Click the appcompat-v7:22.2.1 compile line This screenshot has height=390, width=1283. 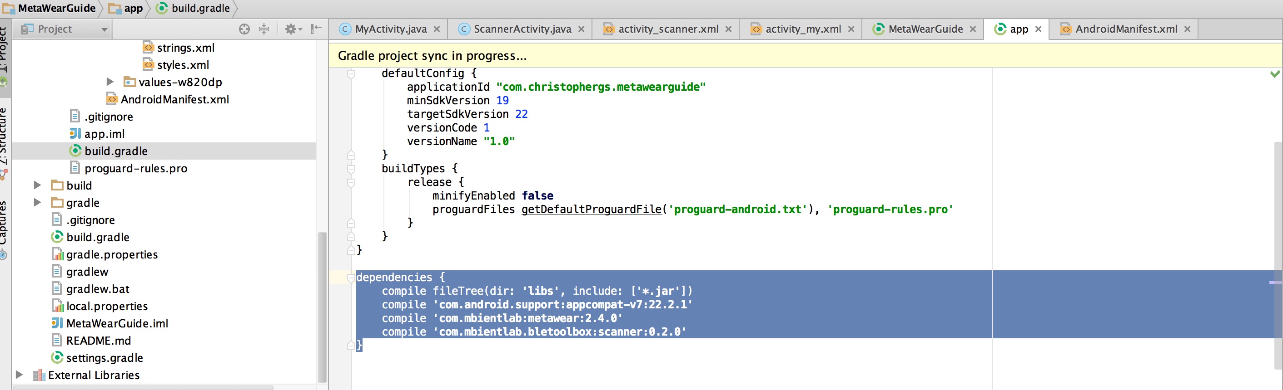click(x=537, y=304)
